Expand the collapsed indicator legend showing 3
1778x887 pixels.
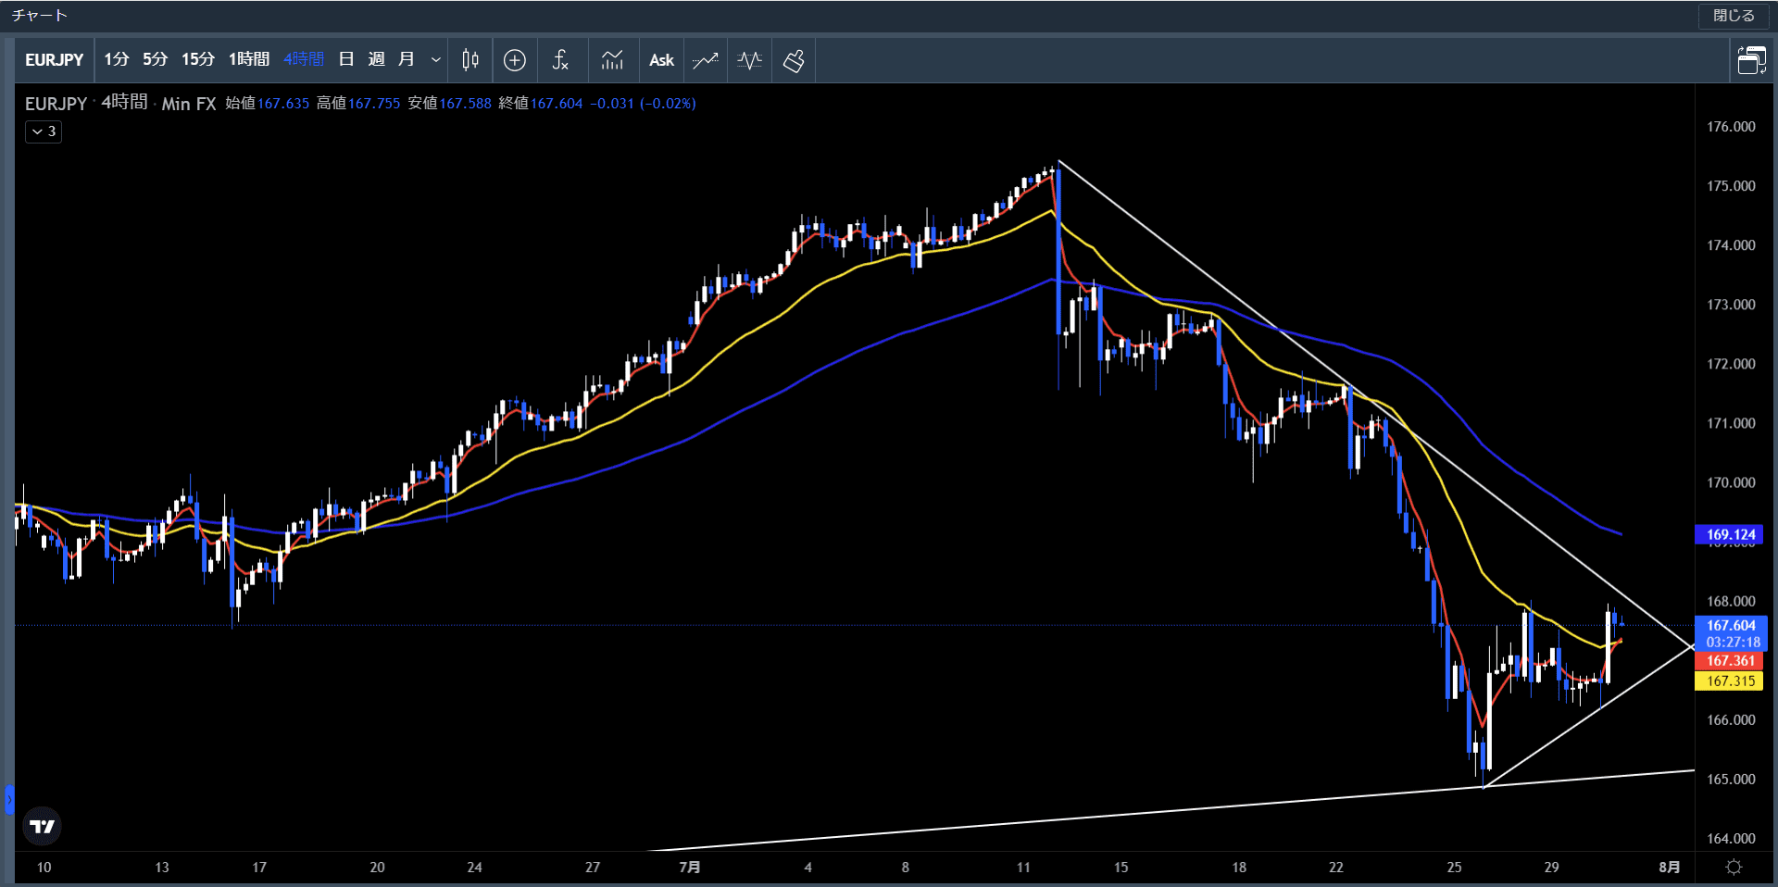(44, 131)
